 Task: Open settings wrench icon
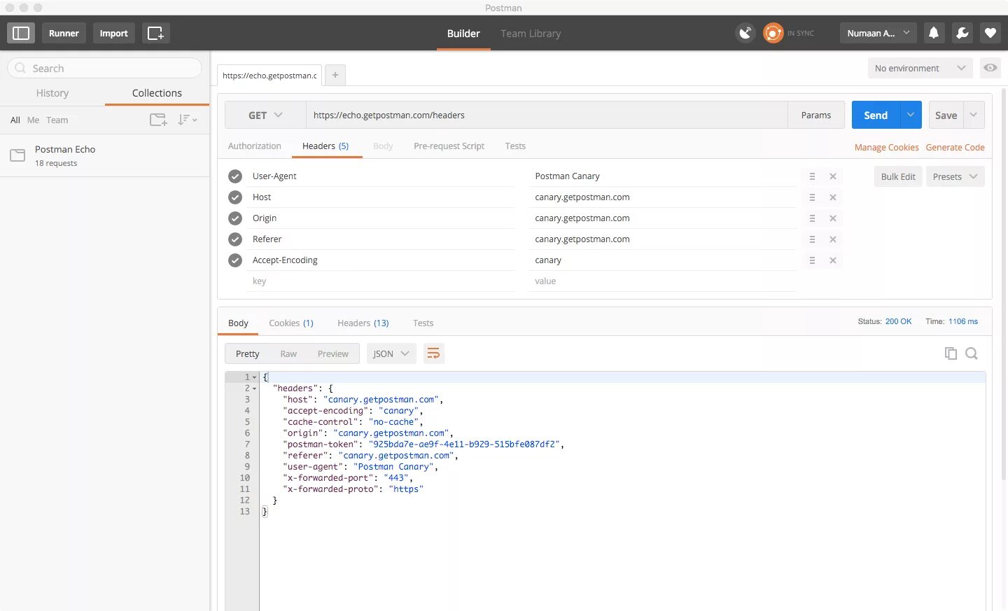click(962, 33)
